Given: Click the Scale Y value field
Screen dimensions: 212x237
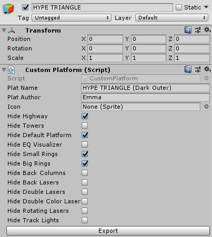Looking at the screenshot, I should [148, 58].
